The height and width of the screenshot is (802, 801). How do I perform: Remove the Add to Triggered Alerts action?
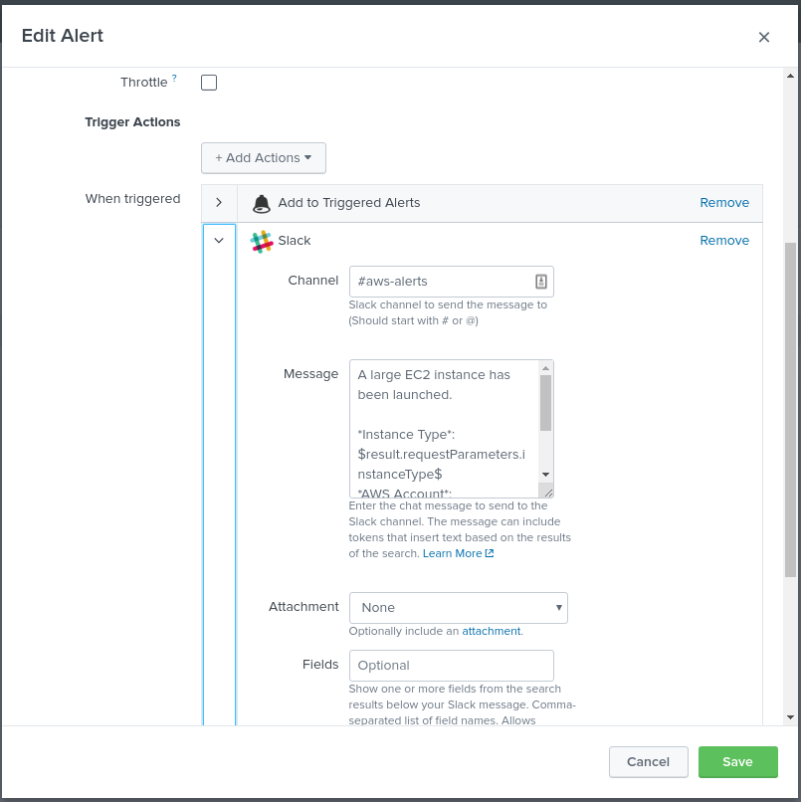[x=724, y=202]
